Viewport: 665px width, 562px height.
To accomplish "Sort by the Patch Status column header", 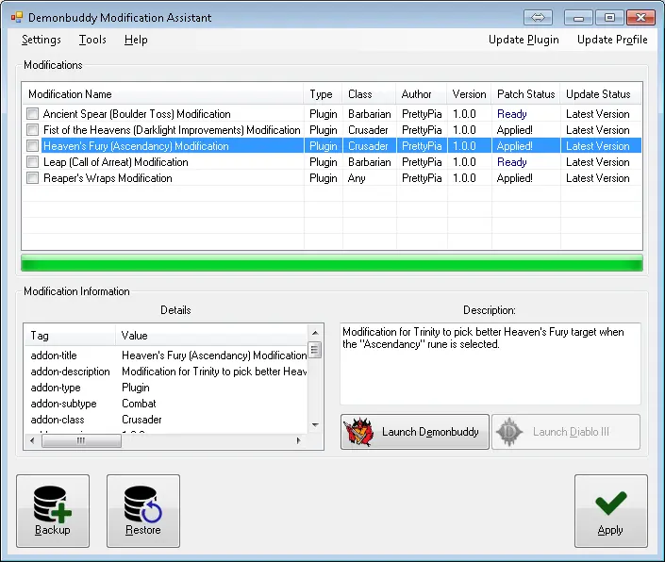I will pos(526,93).
